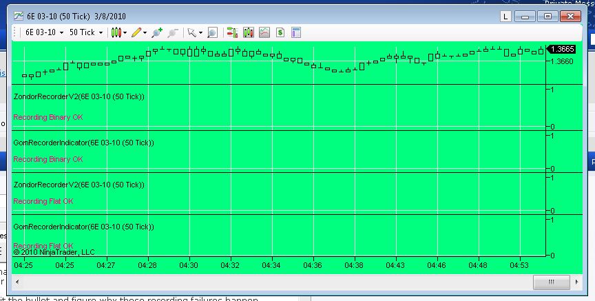
Task: Click the zoom in magnifier icon
Action: (157, 32)
